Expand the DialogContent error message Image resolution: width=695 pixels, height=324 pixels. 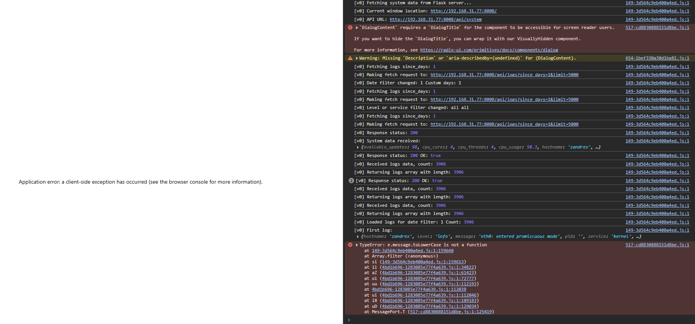(357, 28)
